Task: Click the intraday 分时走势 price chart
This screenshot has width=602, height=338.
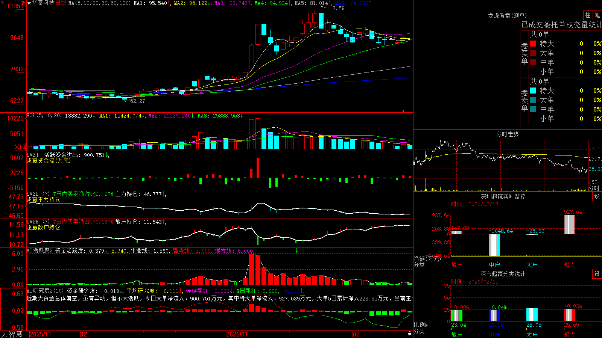Action: [x=500, y=158]
